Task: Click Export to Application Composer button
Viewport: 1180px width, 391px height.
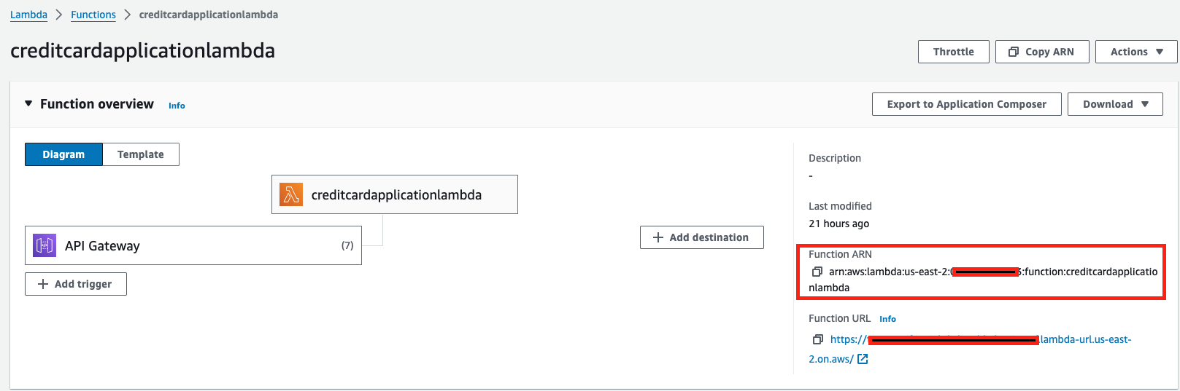Action: (x=966, y=104)
